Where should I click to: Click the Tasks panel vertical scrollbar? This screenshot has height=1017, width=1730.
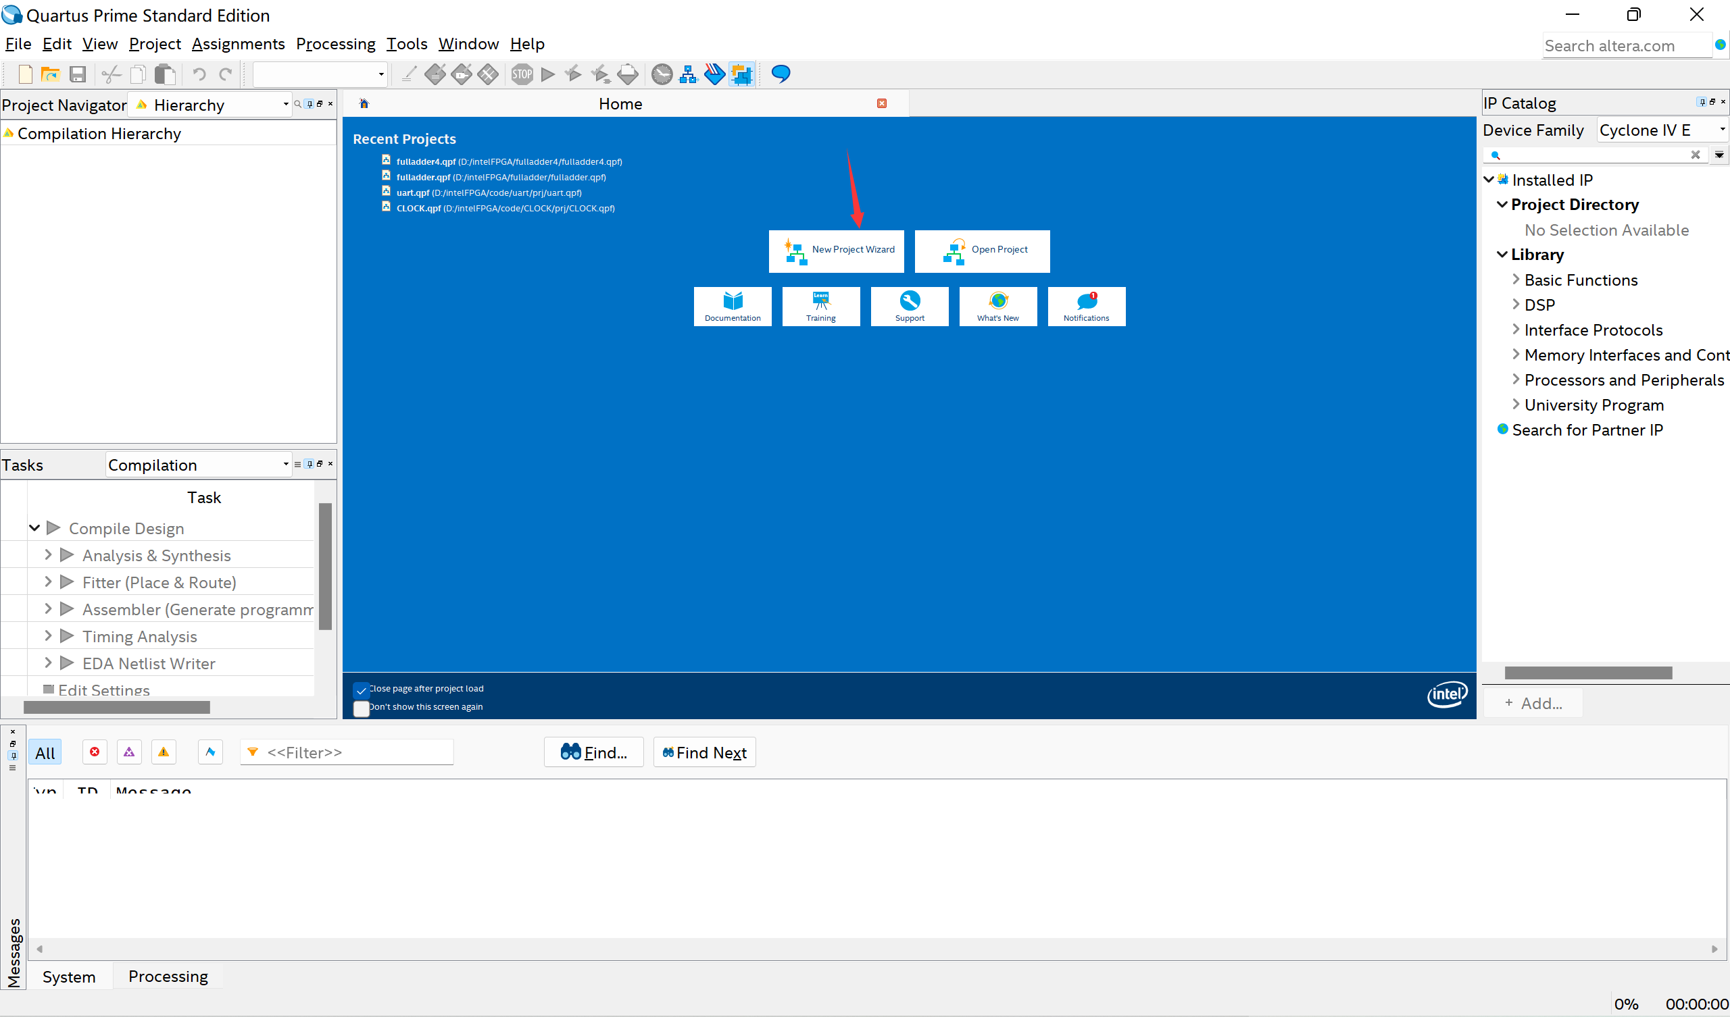(326, 567)
